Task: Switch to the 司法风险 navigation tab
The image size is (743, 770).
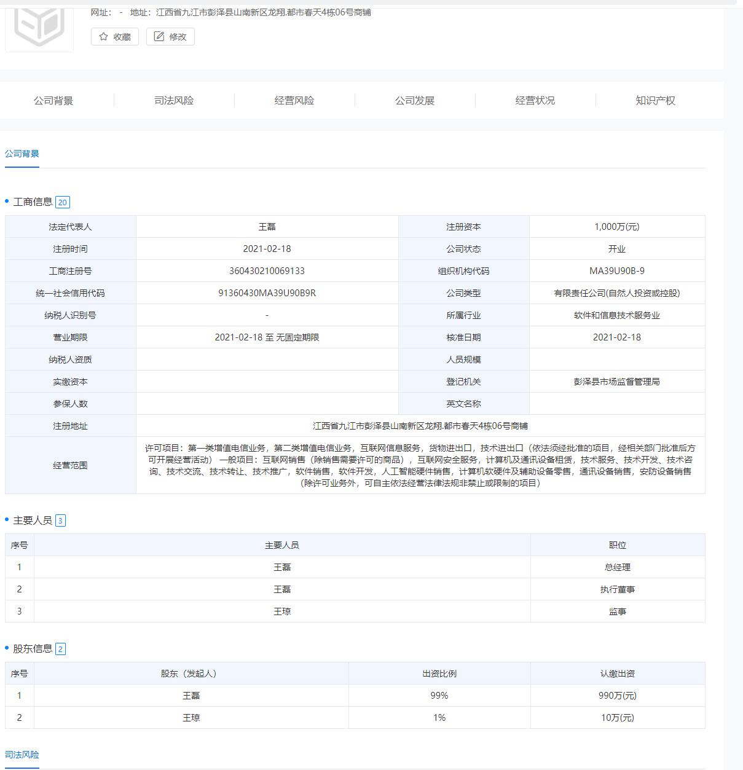Action: coord(174,101)
